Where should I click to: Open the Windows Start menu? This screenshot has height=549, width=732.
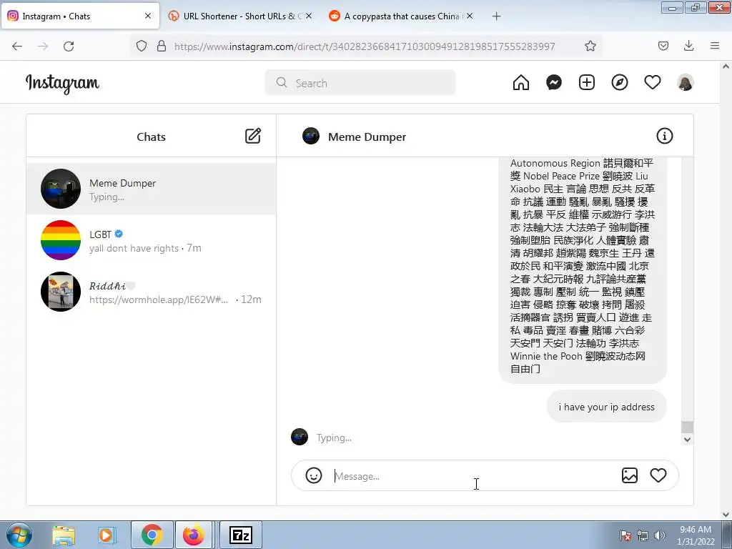click(x=19, y=535)
